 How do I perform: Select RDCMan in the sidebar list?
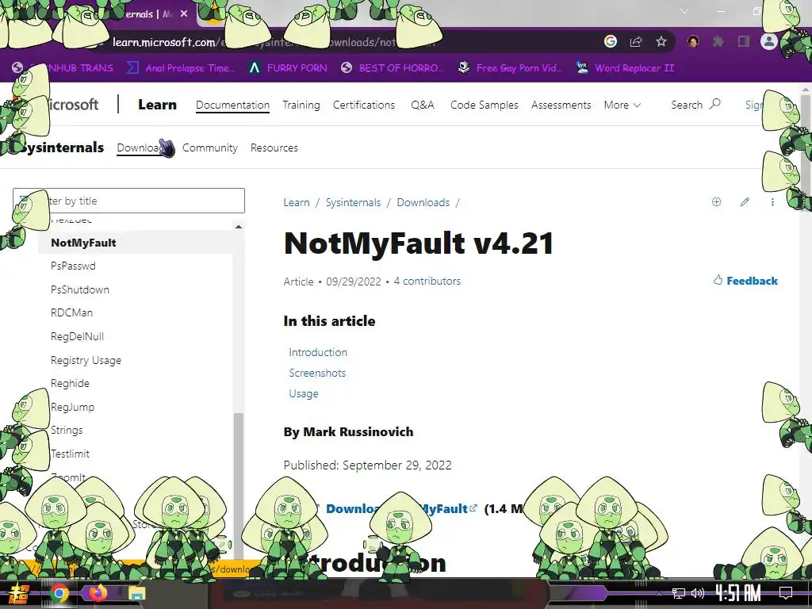coord(71,312)
